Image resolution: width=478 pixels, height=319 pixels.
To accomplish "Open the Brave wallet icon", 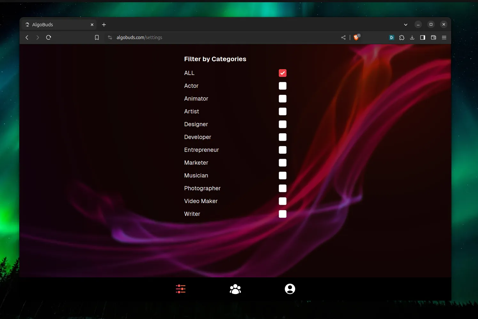I will pyautogui.click(x=434, y=37).
